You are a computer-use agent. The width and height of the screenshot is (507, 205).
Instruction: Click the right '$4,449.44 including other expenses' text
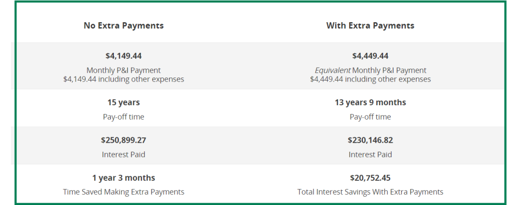coord(370,79)
